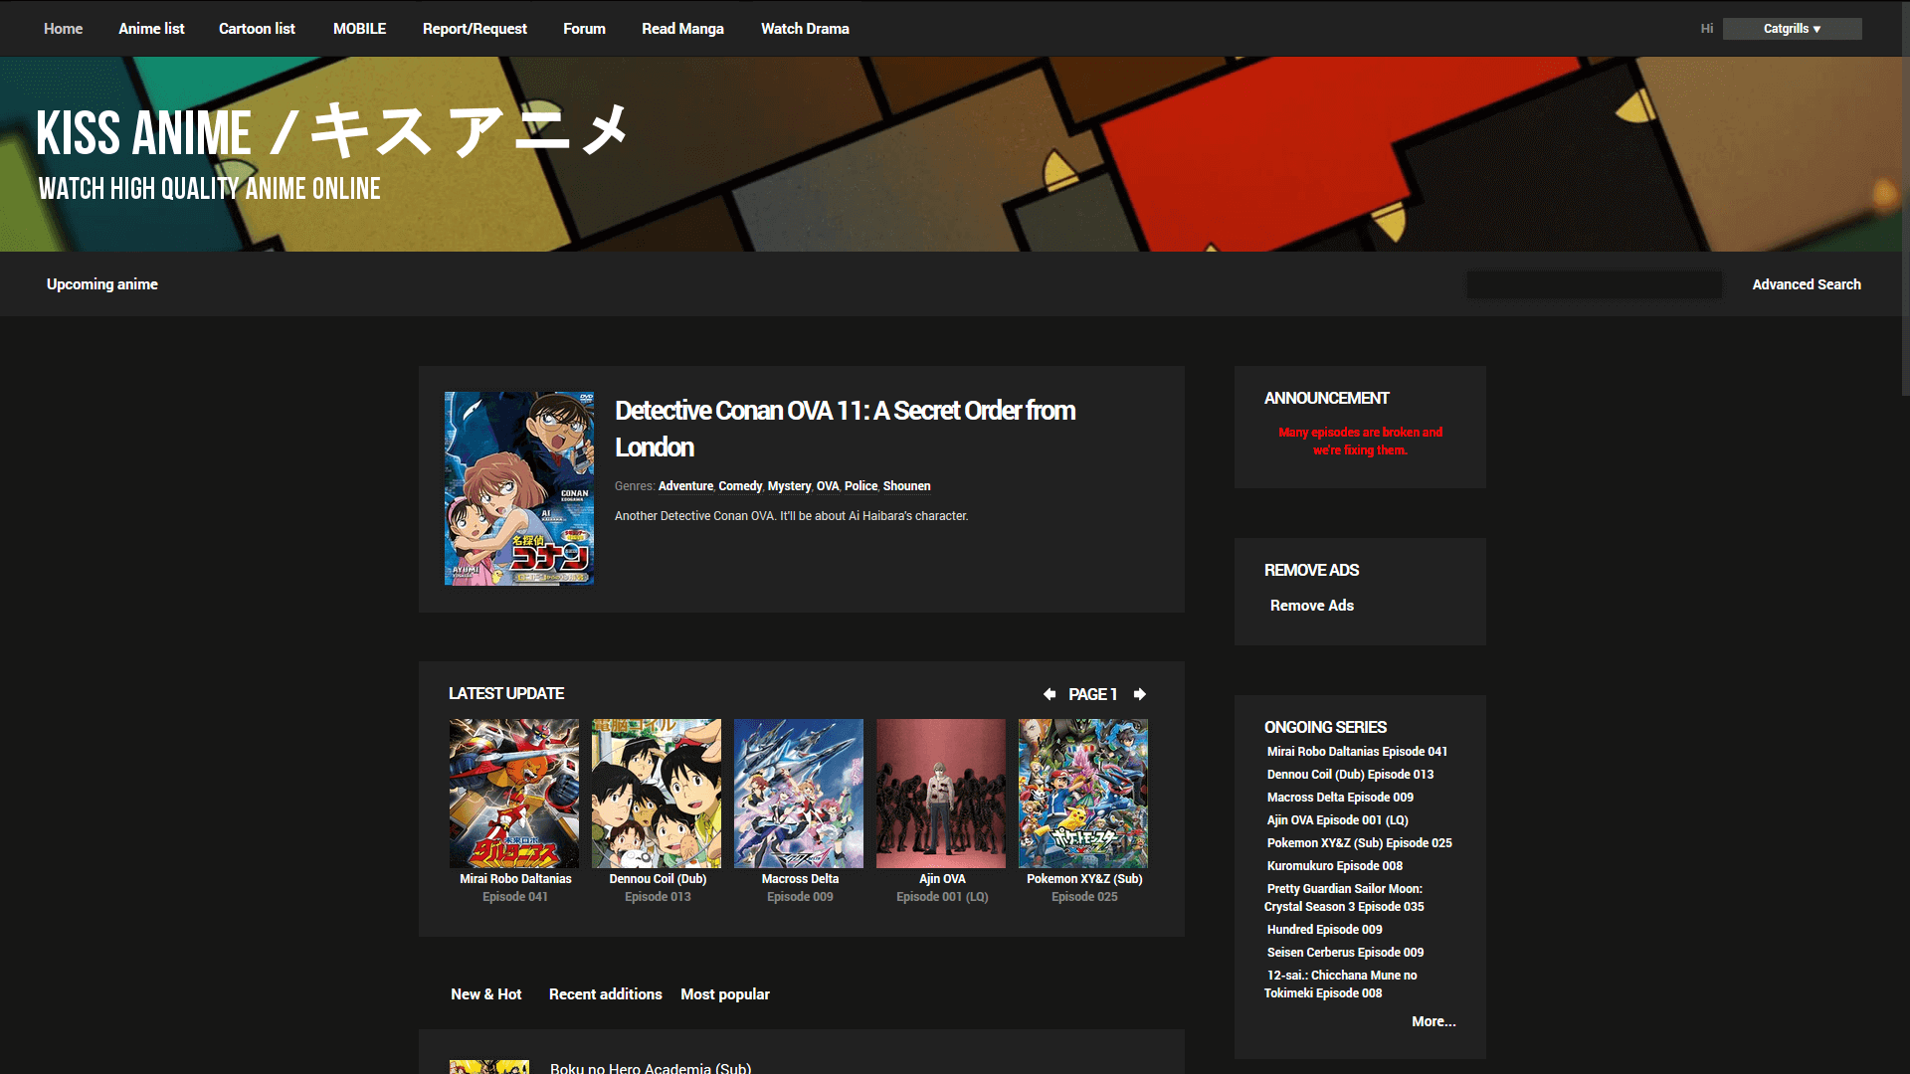1910x1074 pixels.
Task: Go to next page of Latest Update
Action: pos(1139,693)
